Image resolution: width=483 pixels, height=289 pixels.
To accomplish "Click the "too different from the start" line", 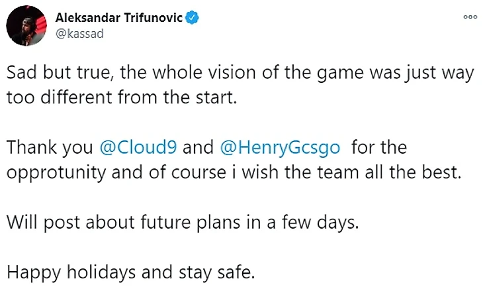I will [x=121, y=97].
